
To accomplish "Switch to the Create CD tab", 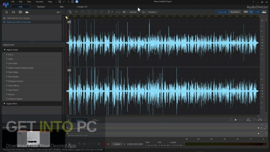I will pyautogui.click(x=82, y=7).
